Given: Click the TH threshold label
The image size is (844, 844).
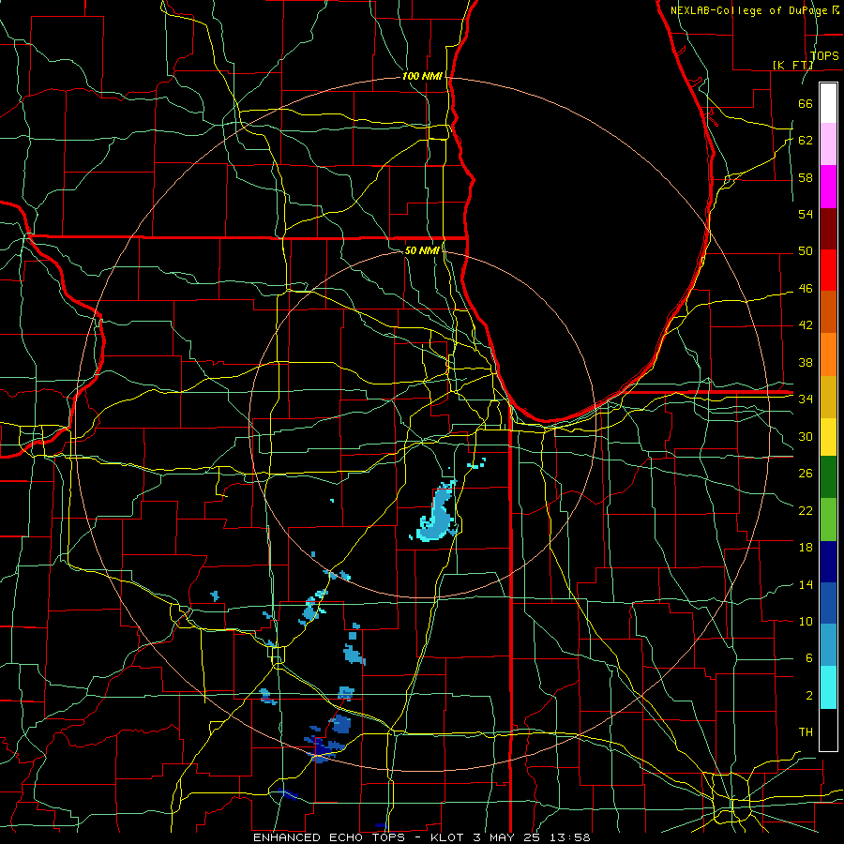Looking at the screenshot, I should (806, 732).
